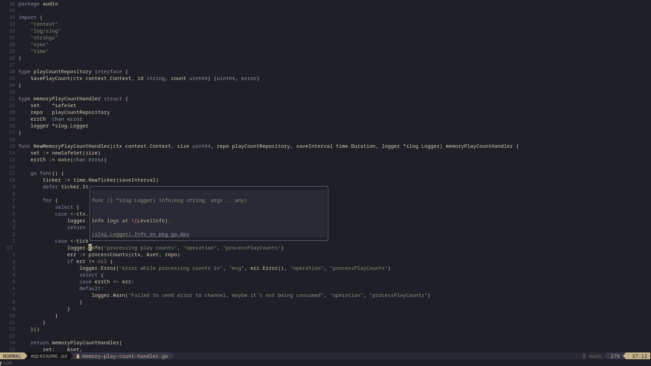Click the SavePlayCount method signature
This screenshot has height=366, width=651.
(145, 78)
